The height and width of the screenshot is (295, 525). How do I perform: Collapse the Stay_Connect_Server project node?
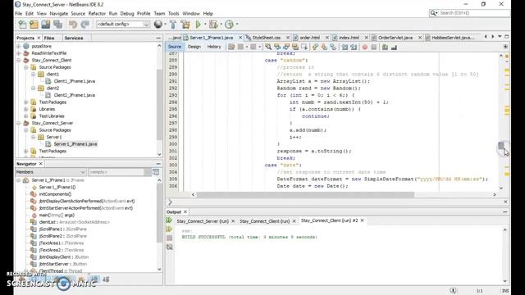coord(19,123)
